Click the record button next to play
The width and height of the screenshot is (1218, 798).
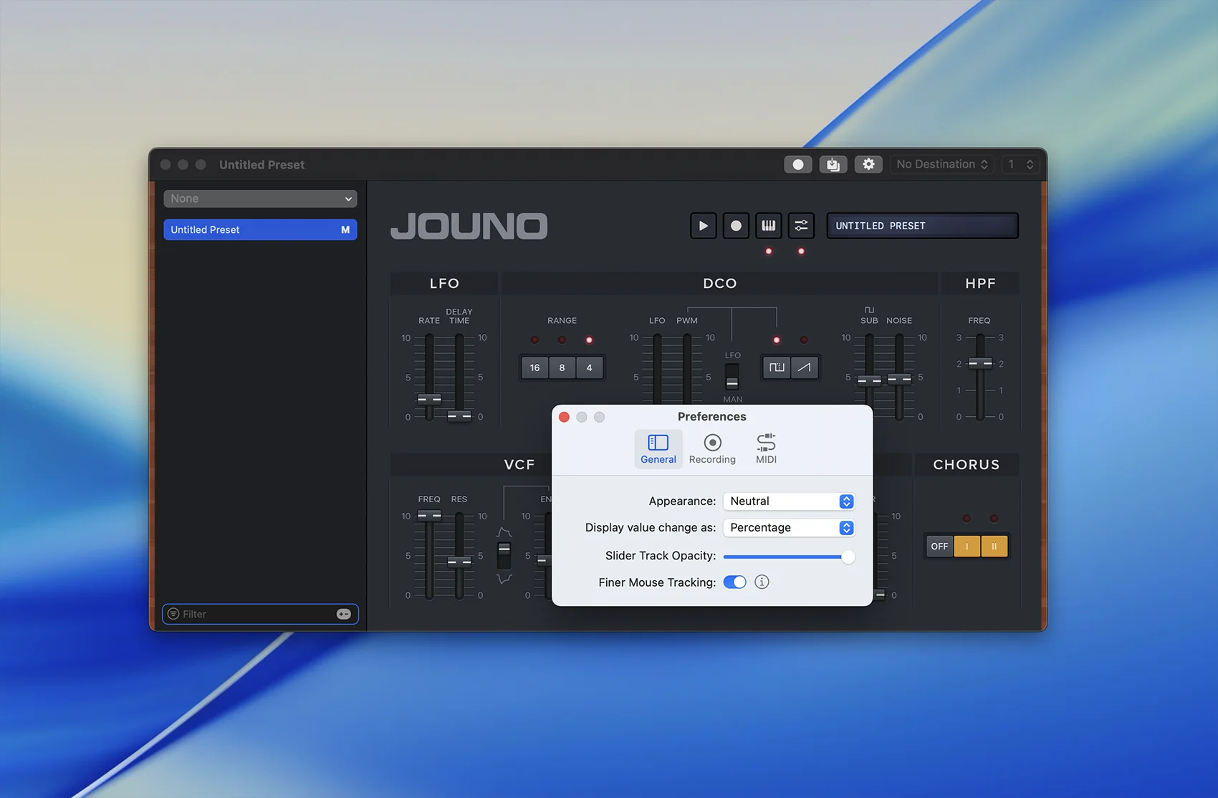[x=736, y=226]
